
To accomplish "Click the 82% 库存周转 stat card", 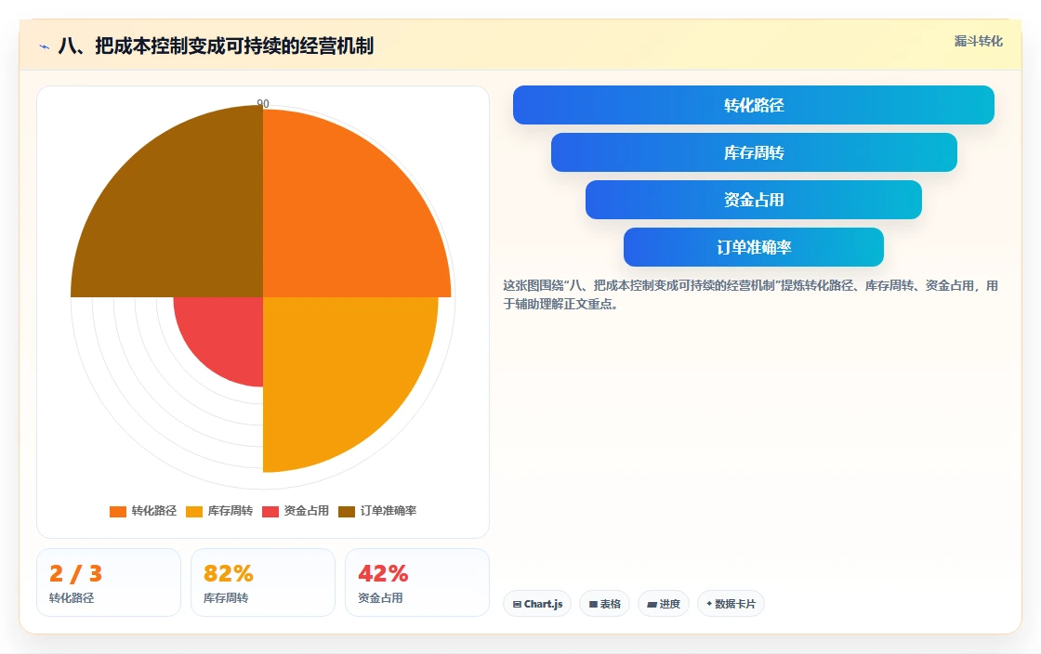I will (x=263, y=582).
